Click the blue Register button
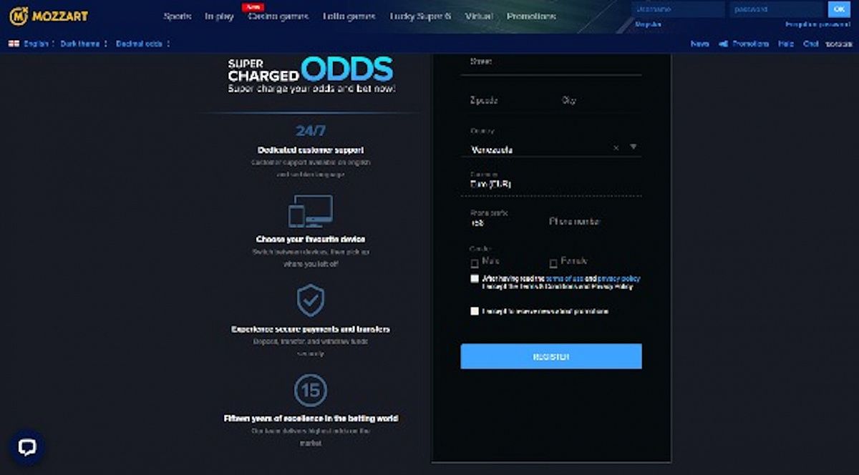The width and height of the screenshot is (859, 475). tap(551, 356)
